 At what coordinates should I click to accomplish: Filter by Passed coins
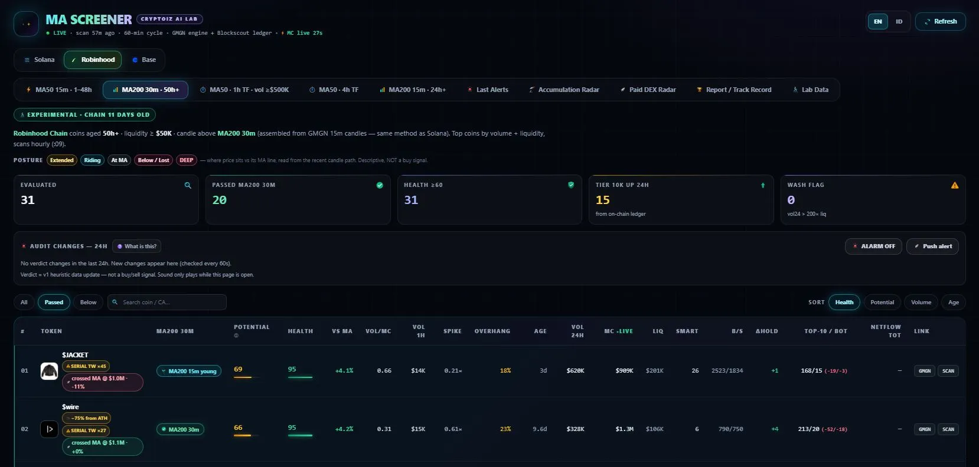[54, 302]
